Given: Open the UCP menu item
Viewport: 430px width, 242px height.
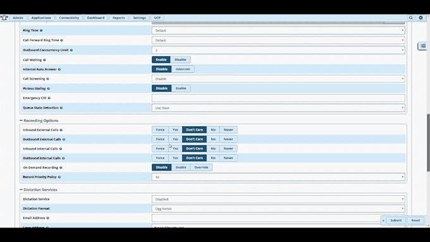Looking at the screenshot, I should click(157, 18).
